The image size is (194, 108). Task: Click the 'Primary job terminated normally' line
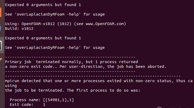[71, 62]
